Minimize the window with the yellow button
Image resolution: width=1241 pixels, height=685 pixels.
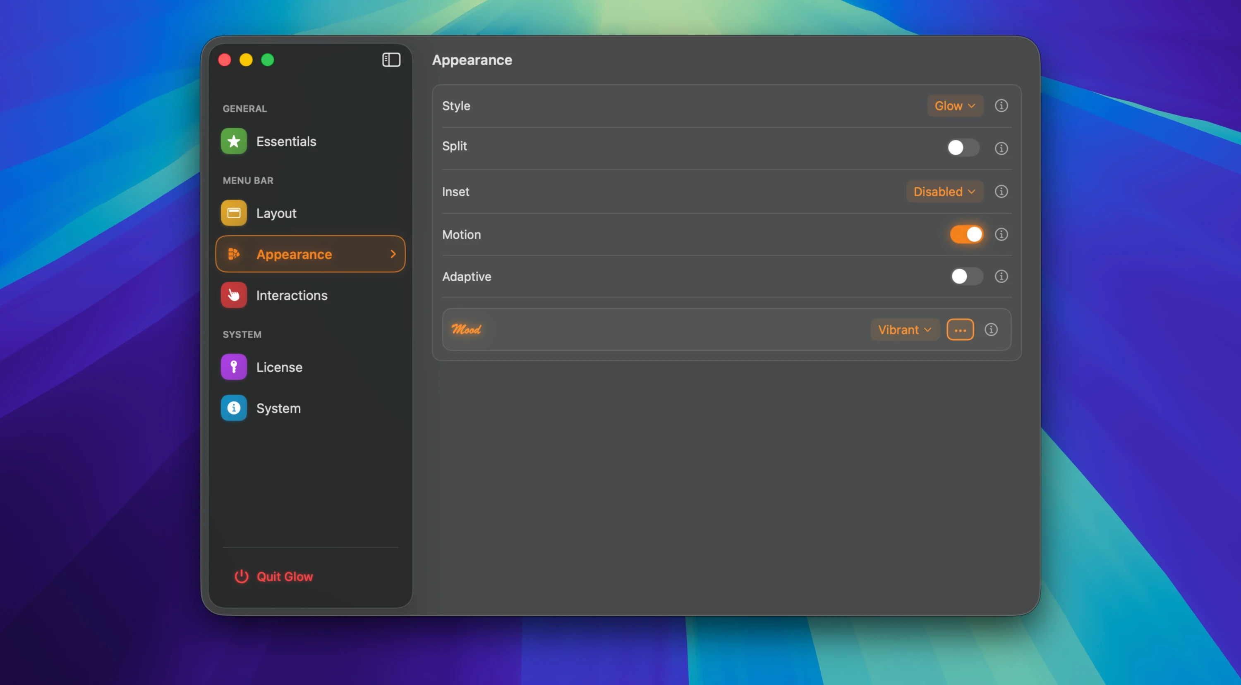246,60
